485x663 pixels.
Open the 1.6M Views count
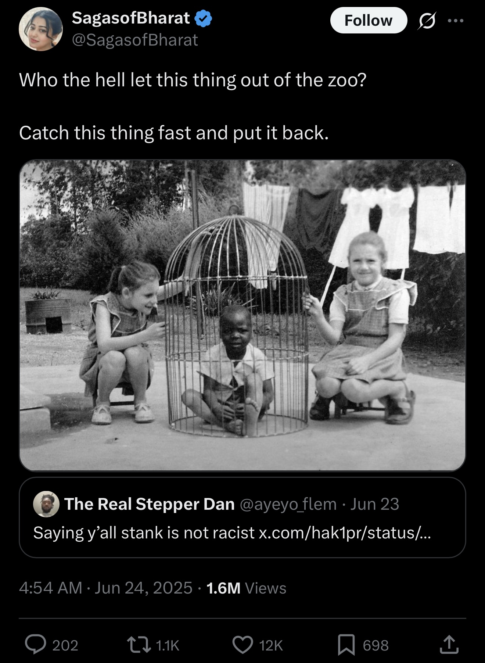[246, 588]
